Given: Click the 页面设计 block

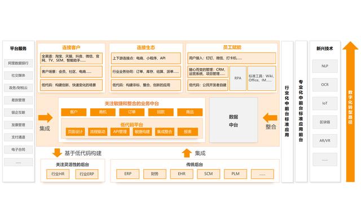Looking at the screenshot, I should coord(75,131).
